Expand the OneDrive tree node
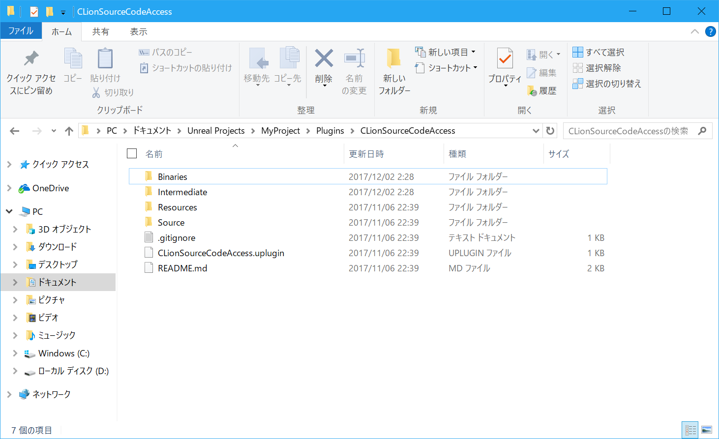Image resolution: width=719 pixels, height=439 pixels. pos(9,188)
